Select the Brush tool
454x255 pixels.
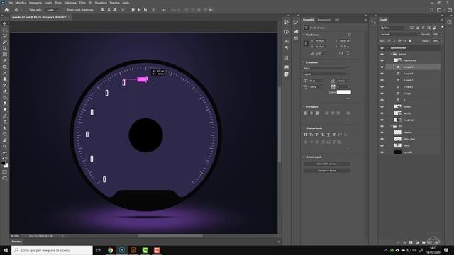pyautogui.click(x=5, y=72)
